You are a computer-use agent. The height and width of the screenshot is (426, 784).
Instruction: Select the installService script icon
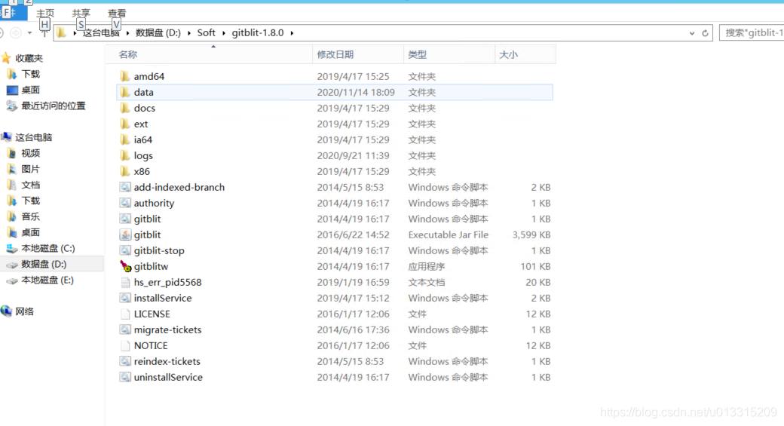[x=125, y=298]
